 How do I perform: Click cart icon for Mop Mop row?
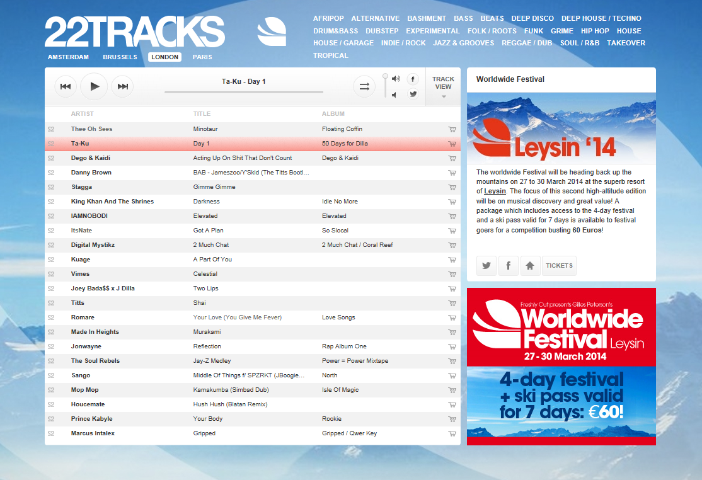pos(452,390)
